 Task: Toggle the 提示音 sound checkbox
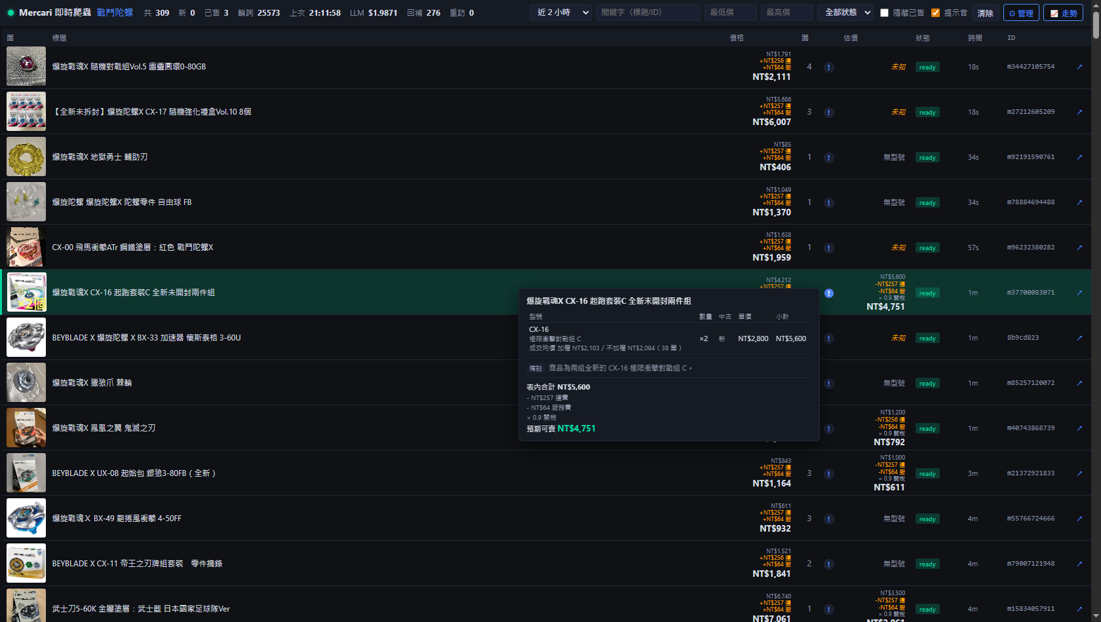[935, 12]
